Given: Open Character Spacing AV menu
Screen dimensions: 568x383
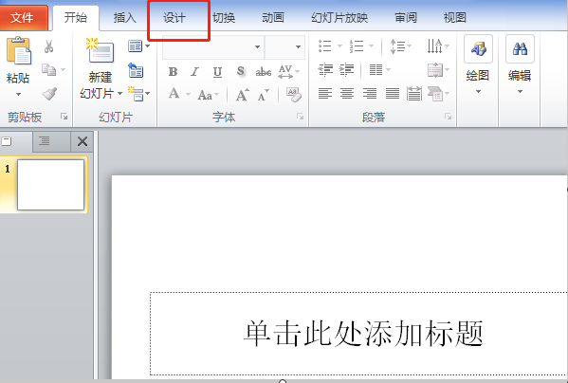Looking at the screenshot, I should 288,72.
